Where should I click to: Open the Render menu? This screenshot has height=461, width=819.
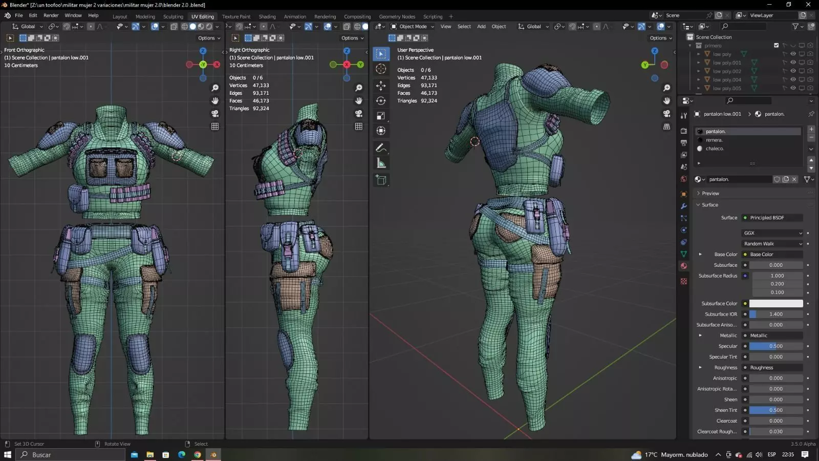tap(51, 15)
